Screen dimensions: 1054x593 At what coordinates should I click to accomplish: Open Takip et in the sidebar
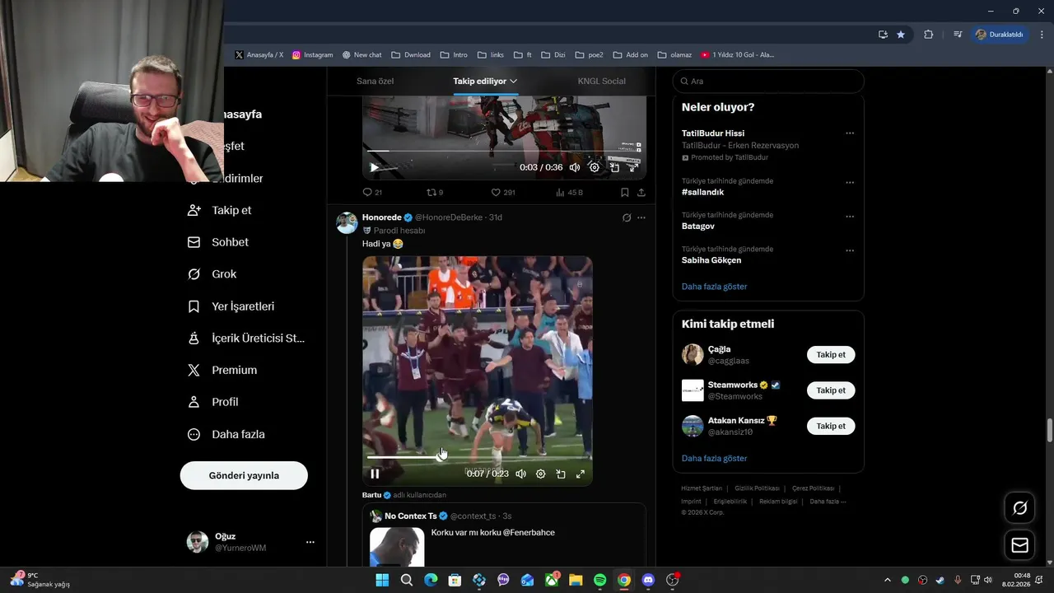click(x=220, y=210)
